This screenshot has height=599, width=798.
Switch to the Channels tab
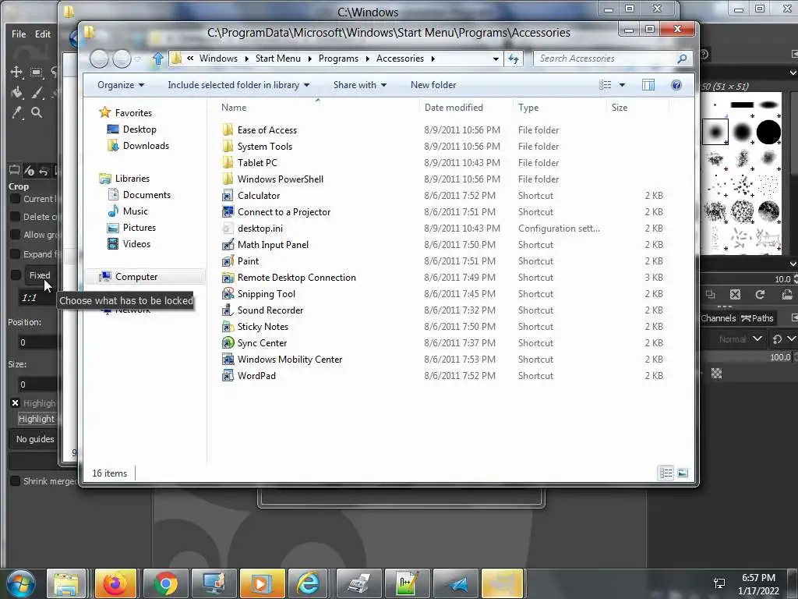[718, 318]
